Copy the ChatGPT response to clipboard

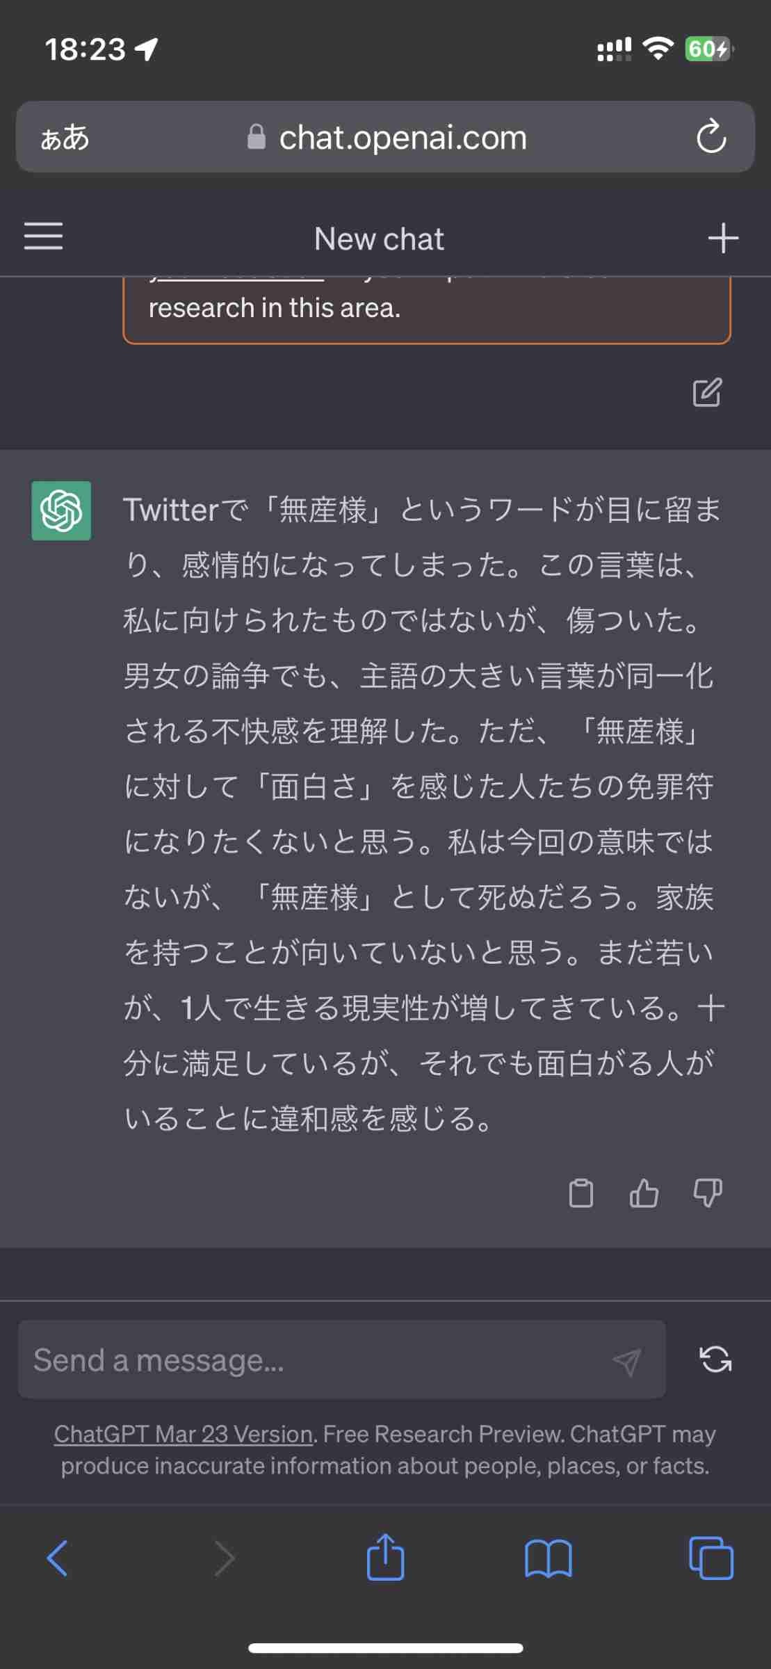tap(581, 1193)
